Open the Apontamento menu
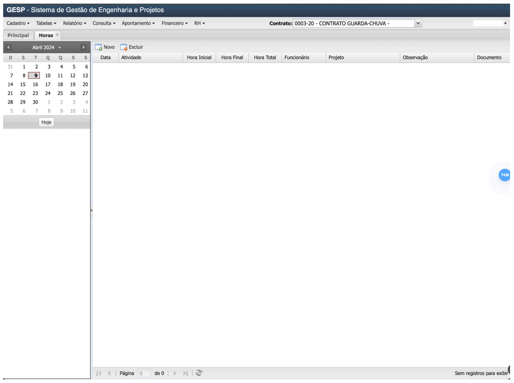Image resolution: width=514 pixels, height=383 pixels. tap(138, 23)
